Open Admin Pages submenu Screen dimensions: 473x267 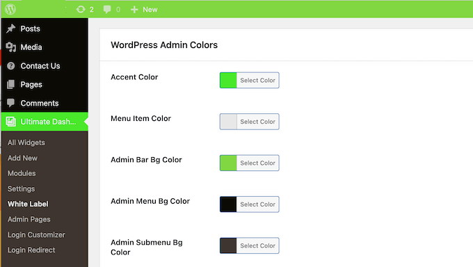[x=29, y=219]
